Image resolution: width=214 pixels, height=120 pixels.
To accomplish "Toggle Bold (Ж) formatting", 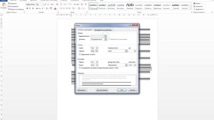I will tap(27, 8).
